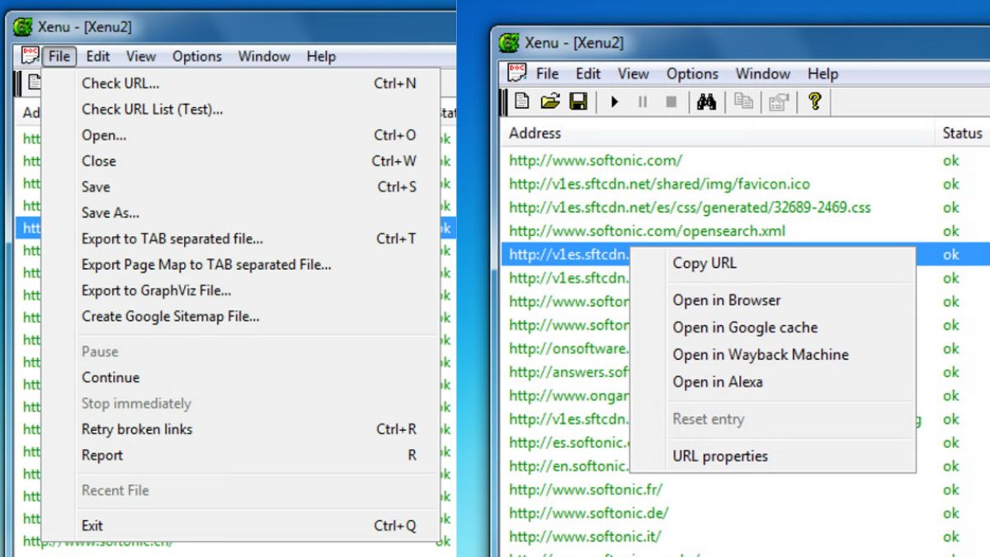The image size is (990, 557).
Task: Open Edit menu in right window
Action: (x=588, y=73)
